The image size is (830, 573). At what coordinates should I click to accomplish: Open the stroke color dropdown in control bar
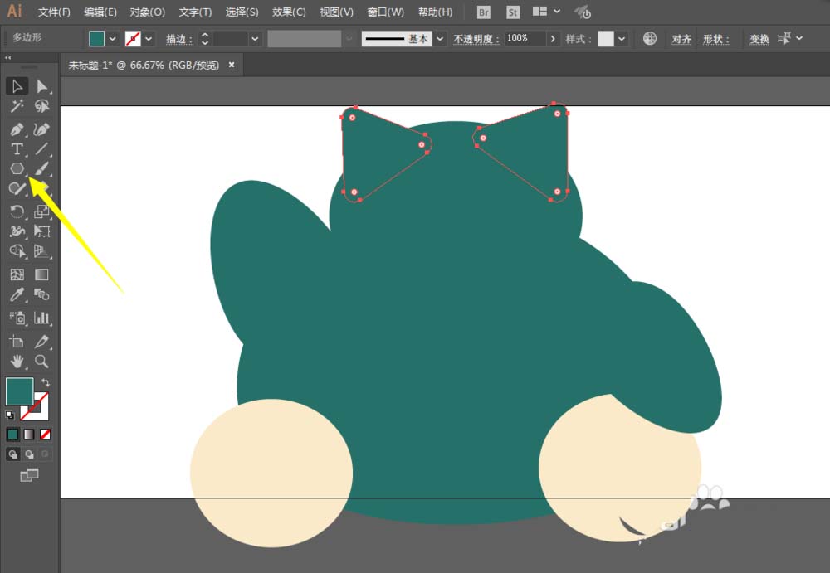[x=149, y=39]
